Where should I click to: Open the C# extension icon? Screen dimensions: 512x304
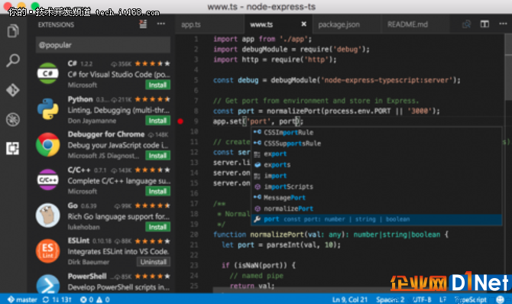coord(47,73)
